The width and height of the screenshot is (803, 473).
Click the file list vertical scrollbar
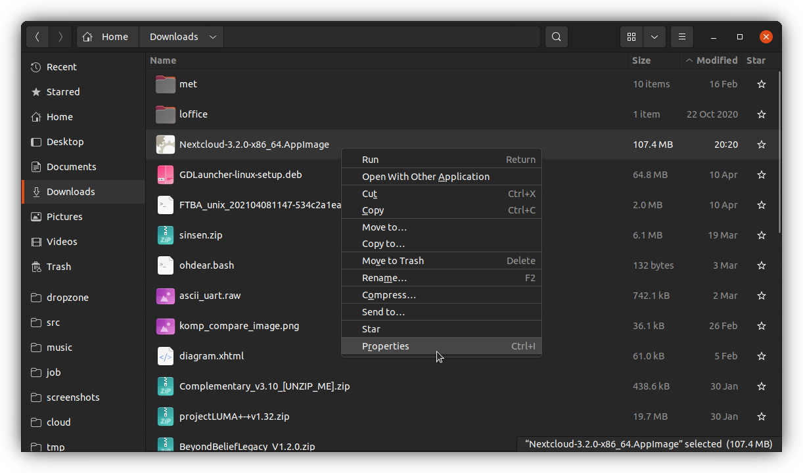pyautogui.click(x=779, y=151)
